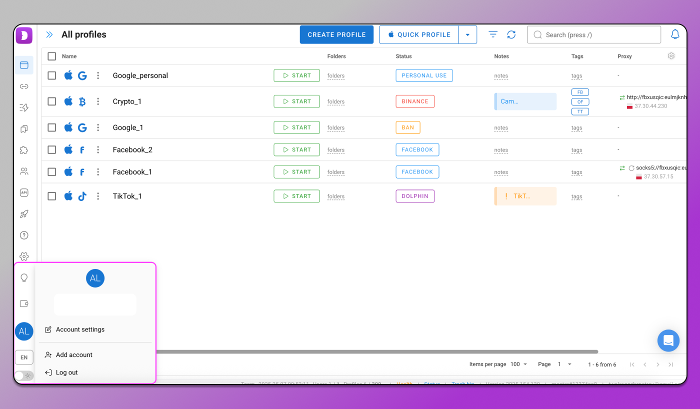
Task: Open the three-dot menu for Crypto_1
Action: 98,101
